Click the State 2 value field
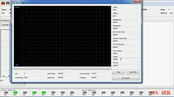This screenshot has height=97, width=174. click(126, 16)
